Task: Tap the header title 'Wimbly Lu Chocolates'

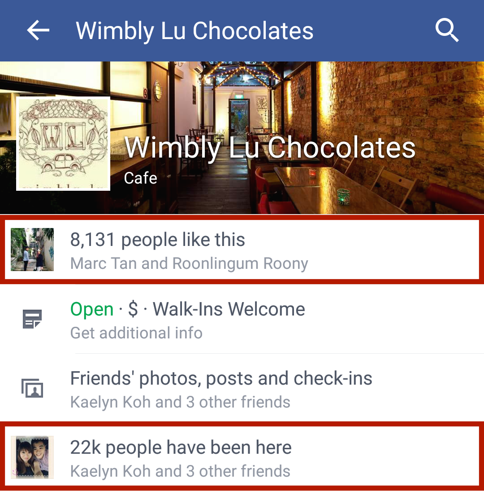Action: click(194, 31)
